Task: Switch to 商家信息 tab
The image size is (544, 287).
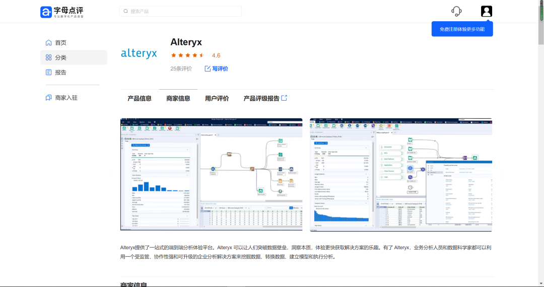Action: click(x=178, y=99)
